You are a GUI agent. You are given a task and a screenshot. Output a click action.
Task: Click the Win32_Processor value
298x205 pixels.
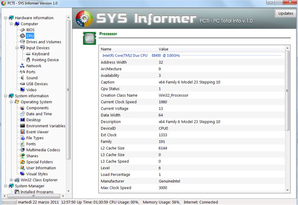(174, 95)
